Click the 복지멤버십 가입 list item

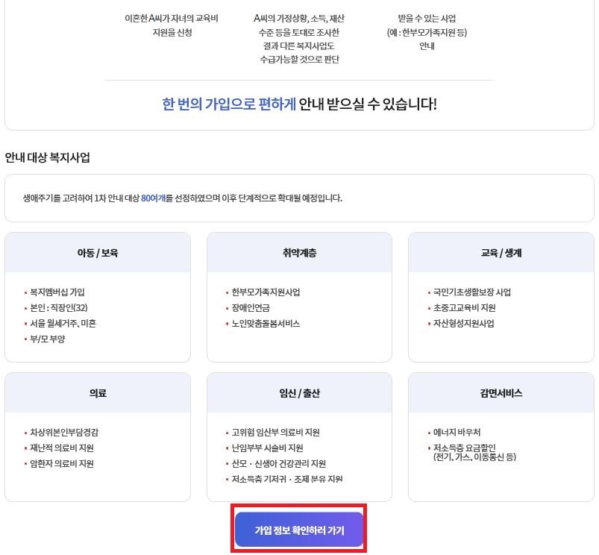[57, 292]
